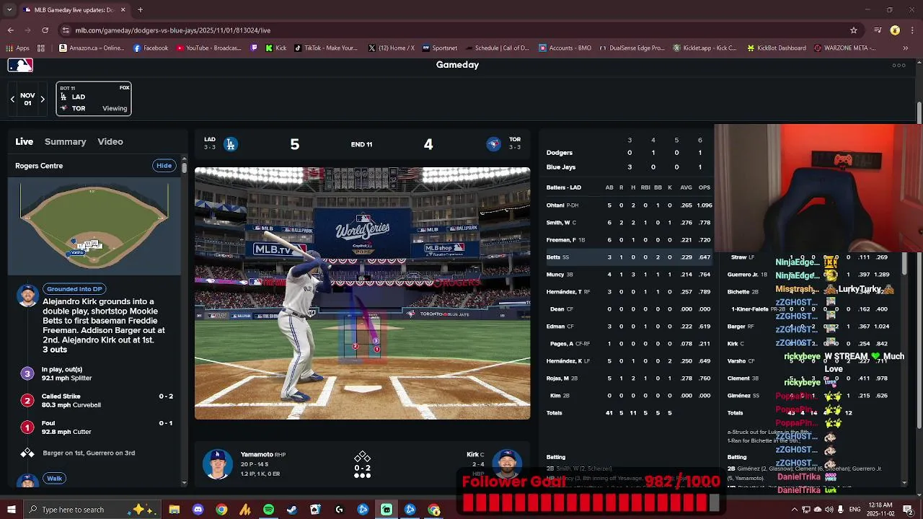Image resolution: width=923 pixels, height=519 pixels.
Task: Select pitch 3 Splitter entry
Action: [x=94, y=373]
